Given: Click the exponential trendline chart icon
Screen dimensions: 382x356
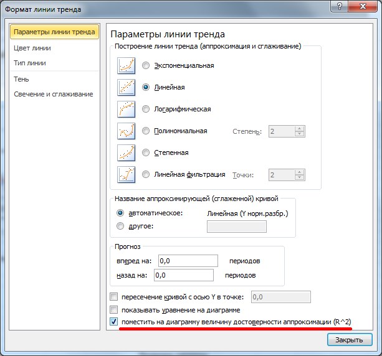Looking at the screenshot, I should (x=127, y=66).
